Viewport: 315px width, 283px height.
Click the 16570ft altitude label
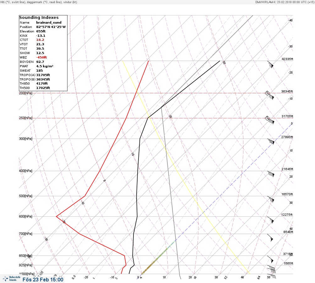pos(287,194)
